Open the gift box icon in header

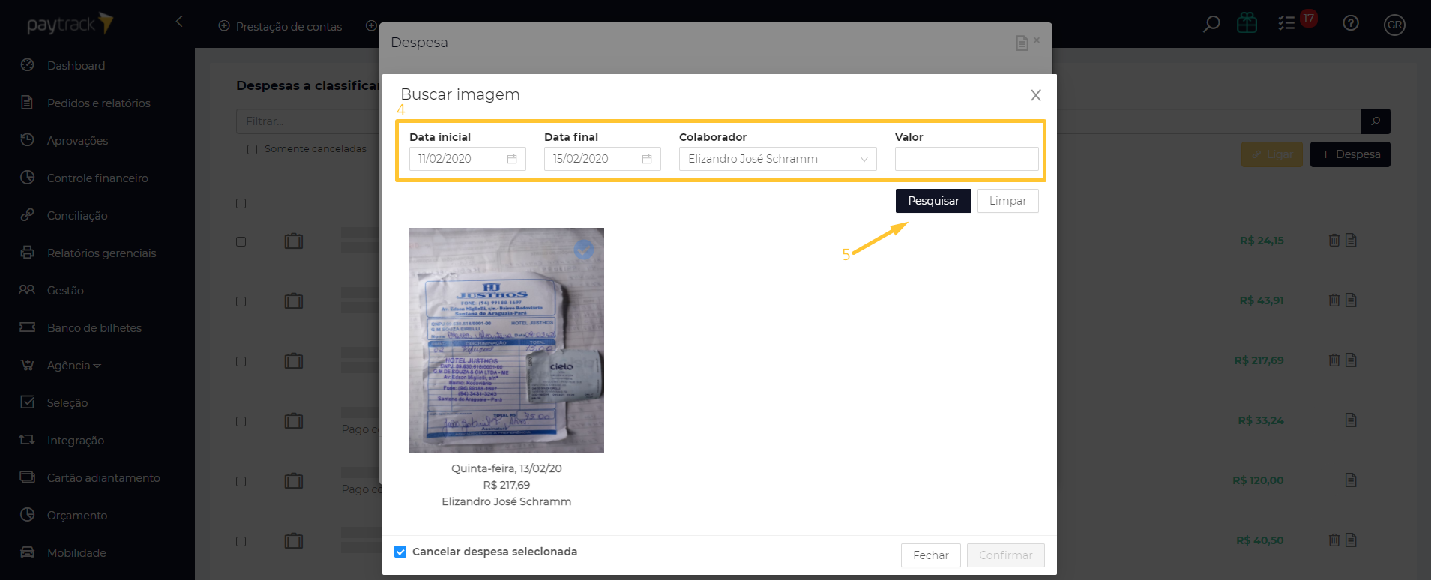[x=1247, y=24]
